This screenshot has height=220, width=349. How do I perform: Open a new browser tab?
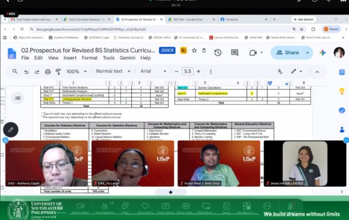click(x=274, y=20)
